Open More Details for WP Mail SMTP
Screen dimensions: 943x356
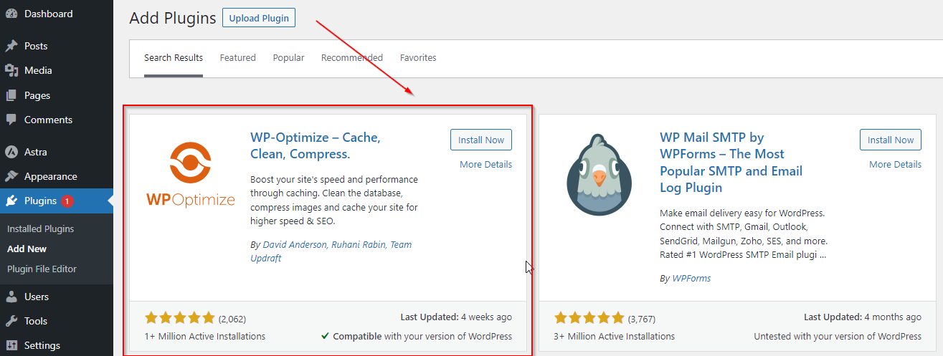pos(895,164)
